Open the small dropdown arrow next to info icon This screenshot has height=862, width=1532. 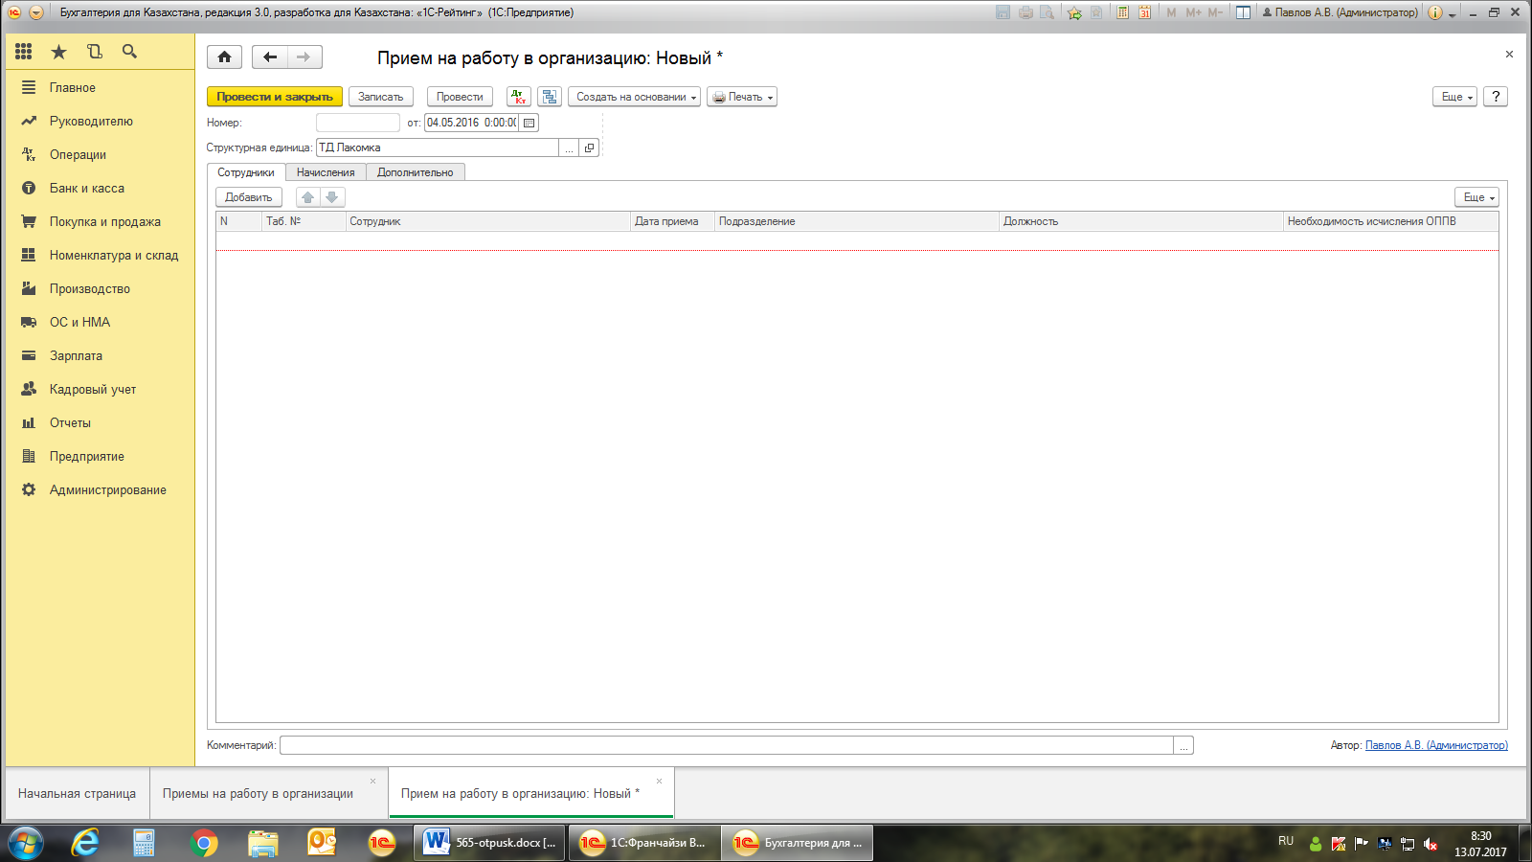(1452, 14)
